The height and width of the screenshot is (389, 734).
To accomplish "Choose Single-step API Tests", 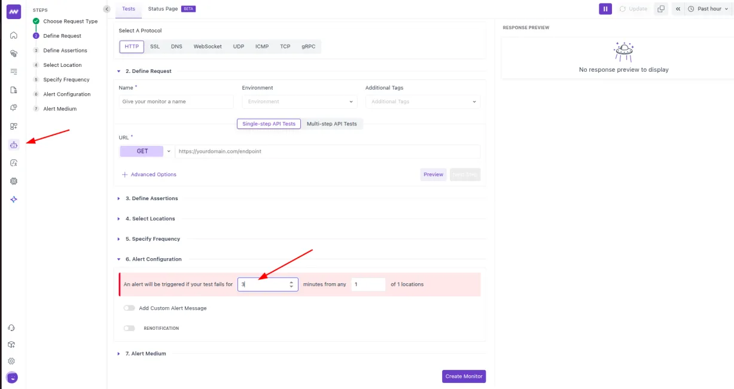I will click(x=269, y=124).
